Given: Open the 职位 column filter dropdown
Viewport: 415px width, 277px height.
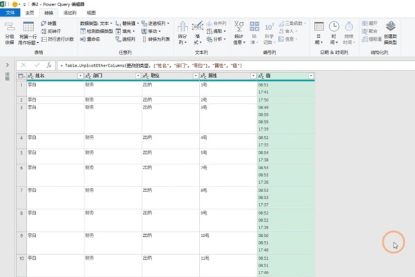Looking at the screenshot, I should point(196,76).
